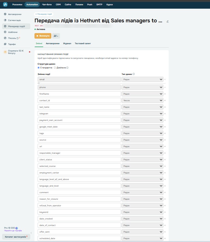Click the info icon next to Тип даних
This screenshot has width=210, height=242.
134,74
